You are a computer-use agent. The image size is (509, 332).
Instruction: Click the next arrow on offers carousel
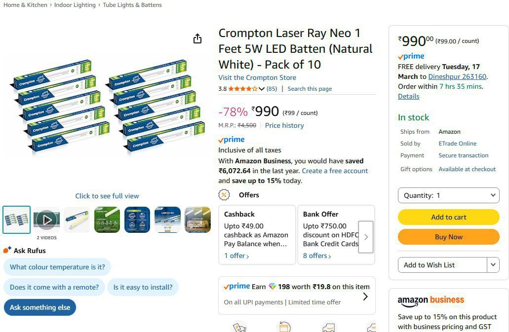pyautogui.click(x=366, y=237)
